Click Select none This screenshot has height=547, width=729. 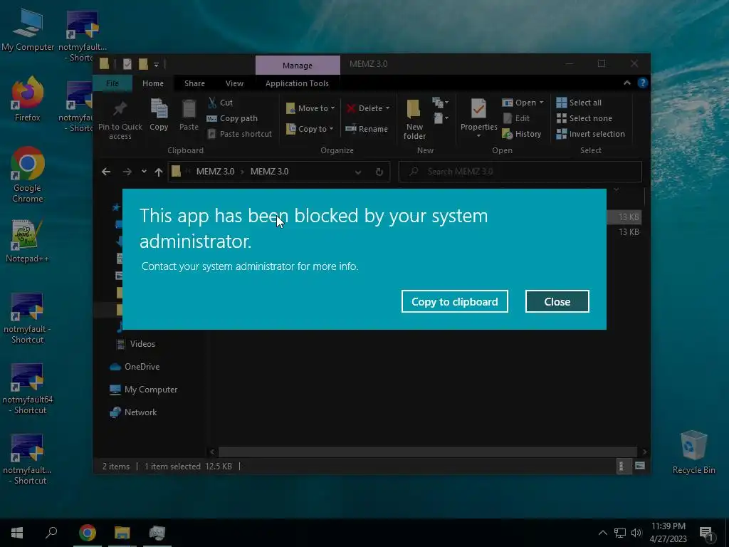[x=584, y=118]
